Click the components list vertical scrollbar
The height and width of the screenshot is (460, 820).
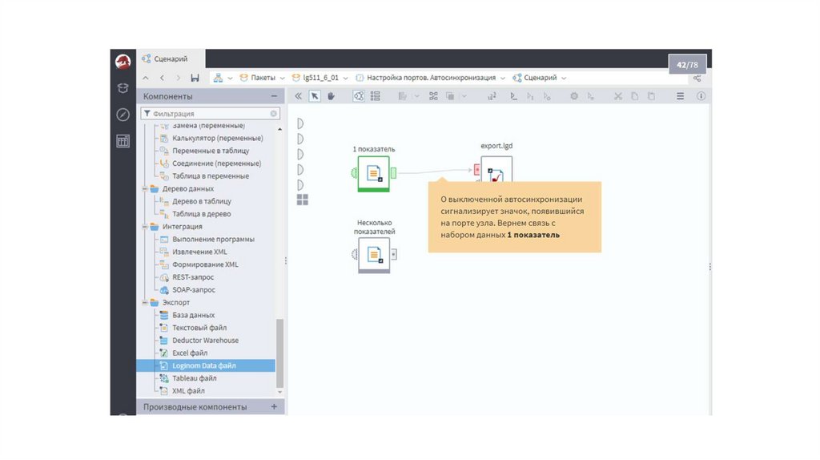point(279,353)
